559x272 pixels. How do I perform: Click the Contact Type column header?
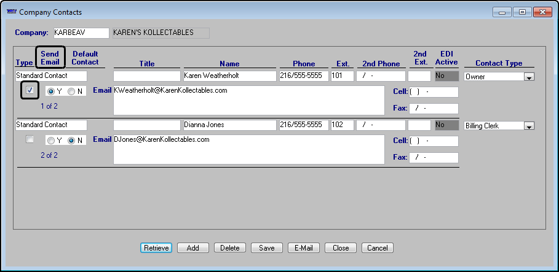point(499,63)
